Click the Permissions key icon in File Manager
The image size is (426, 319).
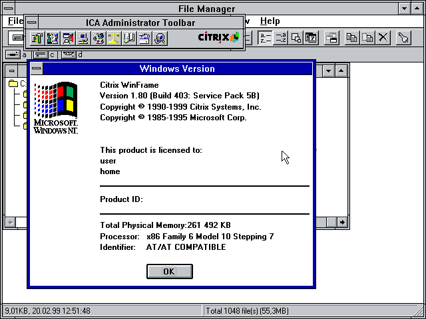tap(403, 38)
